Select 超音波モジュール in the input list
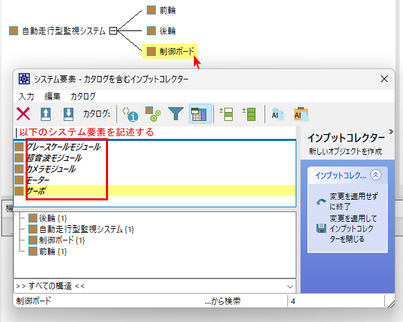 [x=54, y=158]
